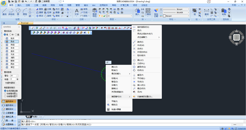
Task: Click the 特性匹配 match properties icon
Action: [x=156, y=12]
